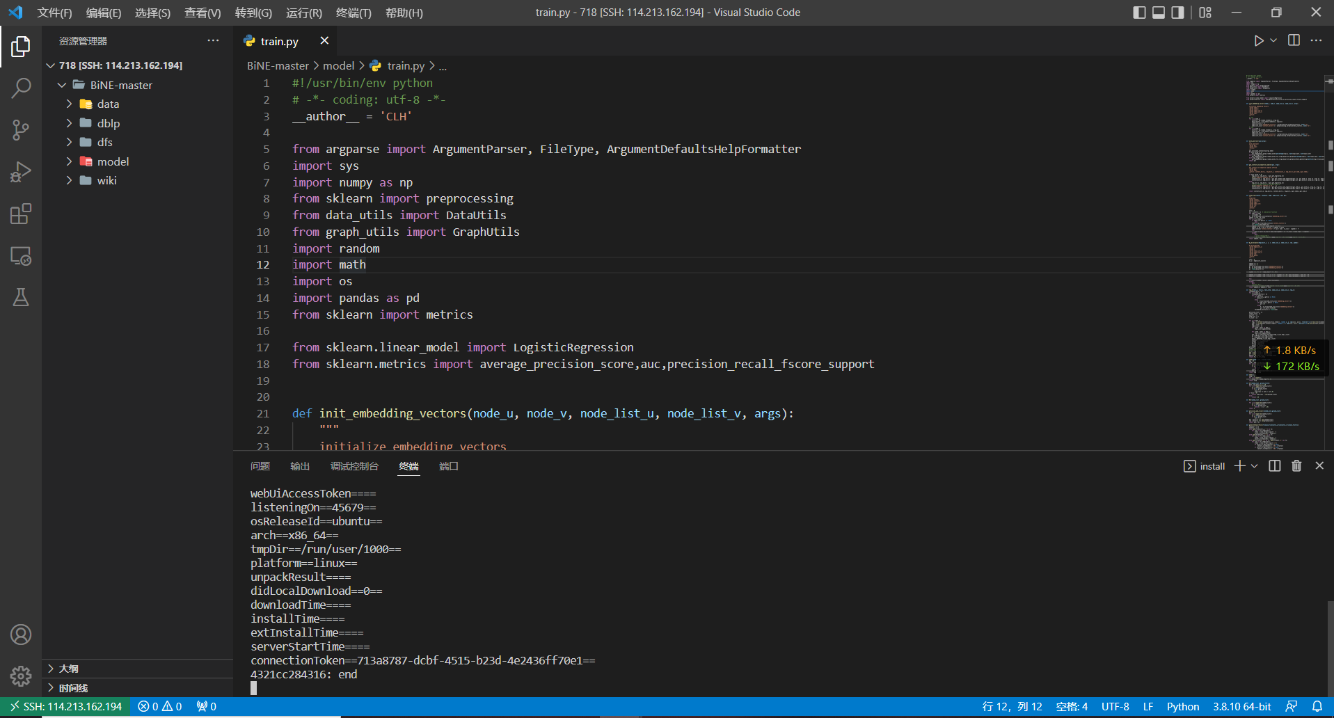The image size is (1334, 718).
Task: Open forwarded ports status item
Action: (207, 707)
